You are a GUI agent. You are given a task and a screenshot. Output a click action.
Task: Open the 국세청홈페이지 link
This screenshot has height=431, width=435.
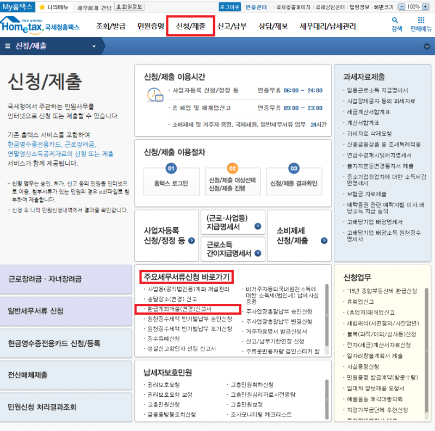(293, 7)
